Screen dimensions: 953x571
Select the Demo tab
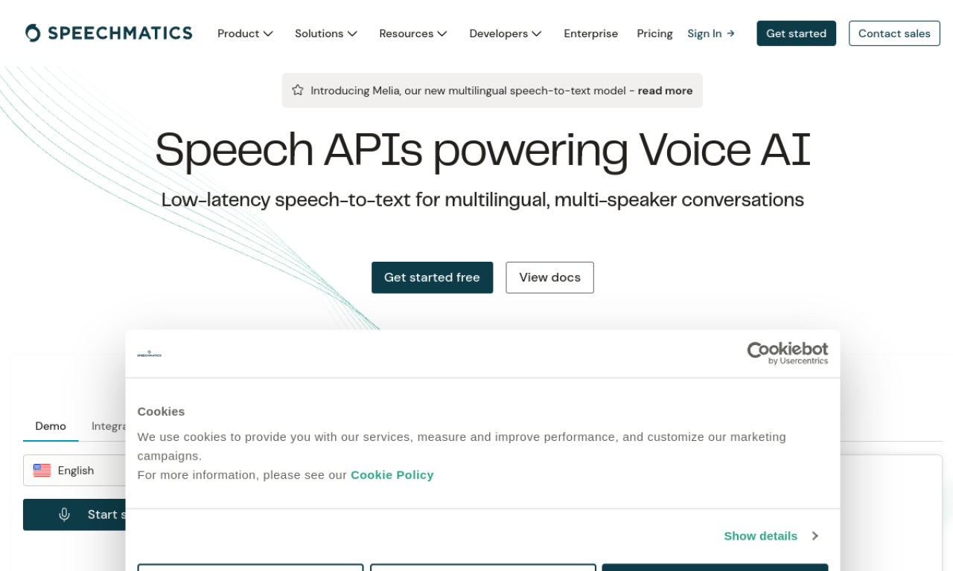coord(51,426)
